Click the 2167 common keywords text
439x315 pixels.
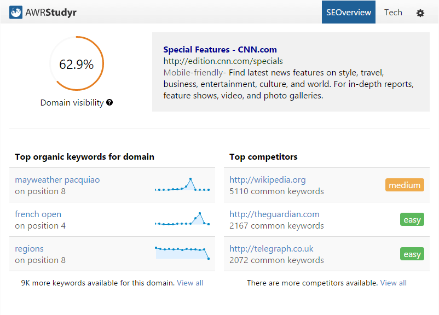pyautogui.click(x=276, y=225)
